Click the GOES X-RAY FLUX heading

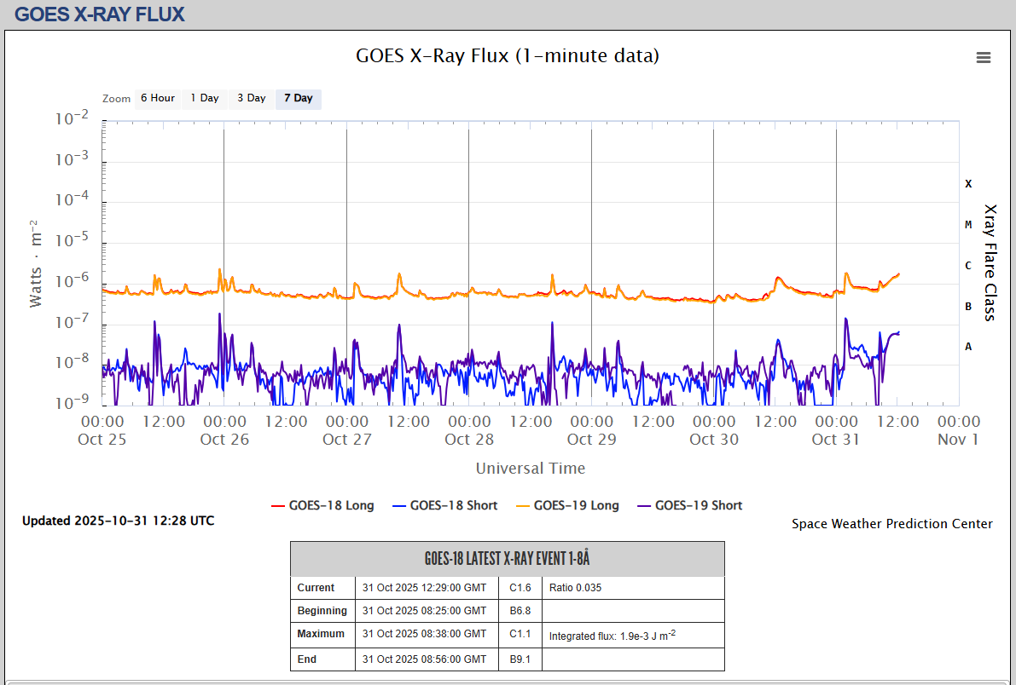(100, 14)
